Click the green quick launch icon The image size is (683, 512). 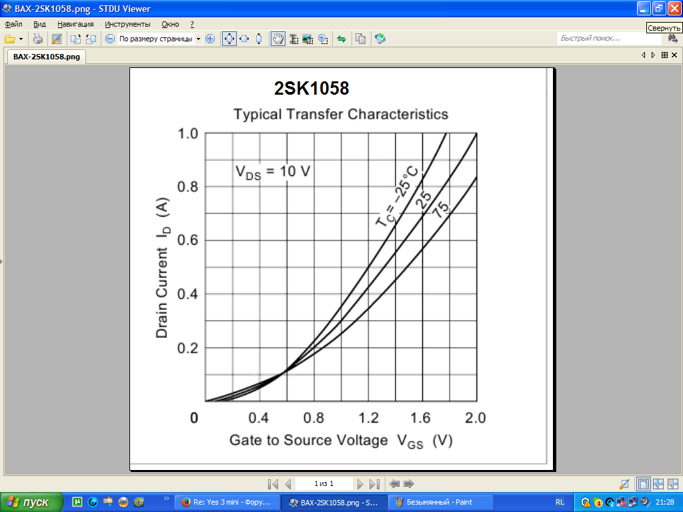(77, 502)
